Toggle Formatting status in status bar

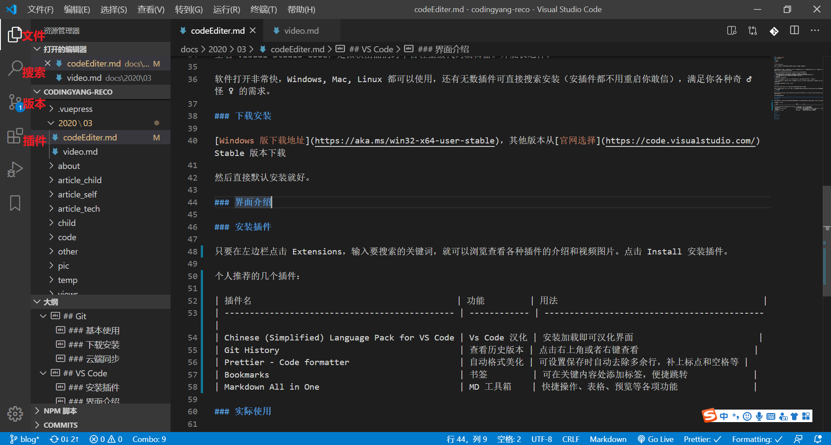757,439
